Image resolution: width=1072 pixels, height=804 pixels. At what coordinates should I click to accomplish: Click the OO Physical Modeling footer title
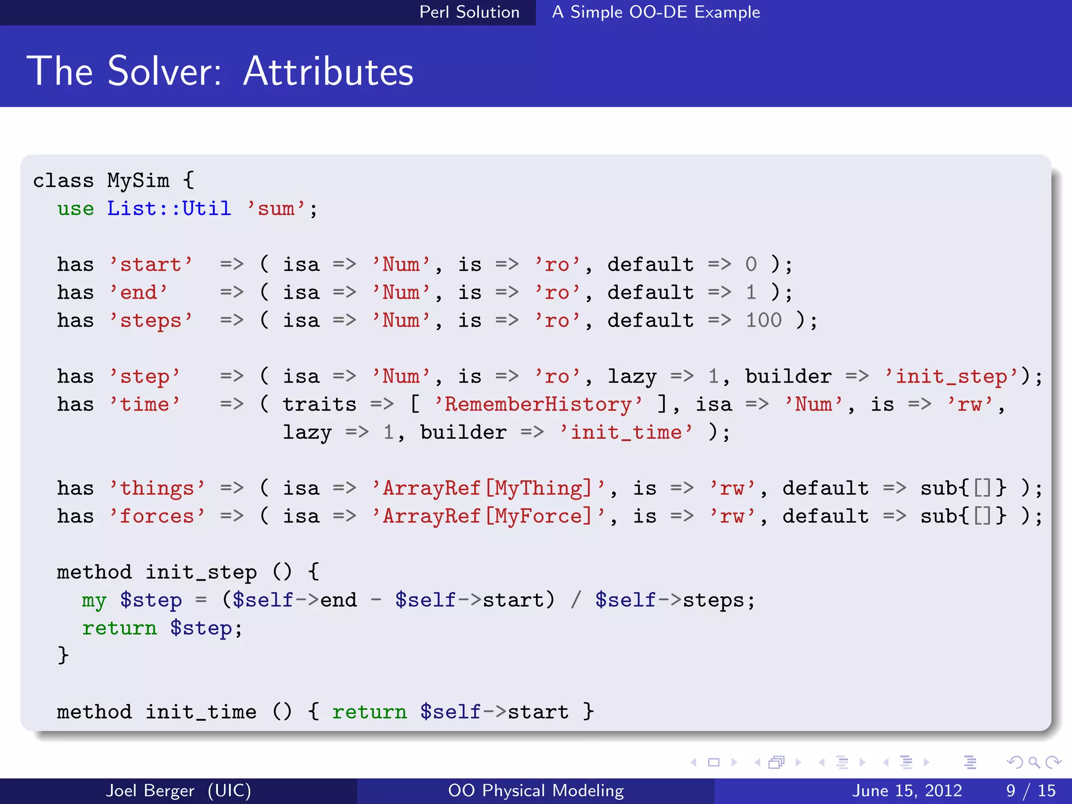pos(536,790)
